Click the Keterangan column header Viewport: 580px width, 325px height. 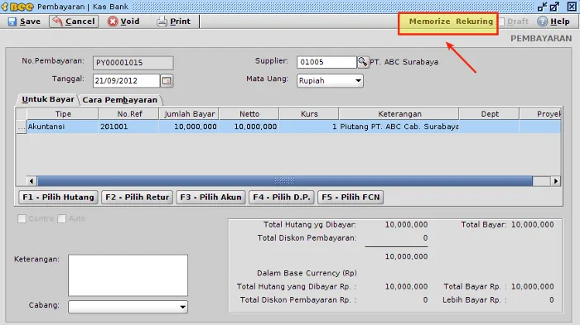pos(399,114)
